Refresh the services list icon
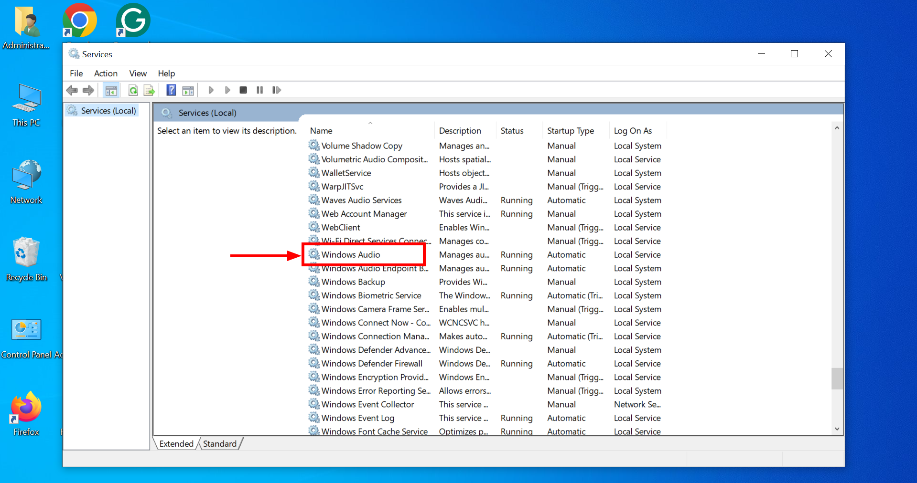Viewport: 917px width, 483px height. [133, 90]
